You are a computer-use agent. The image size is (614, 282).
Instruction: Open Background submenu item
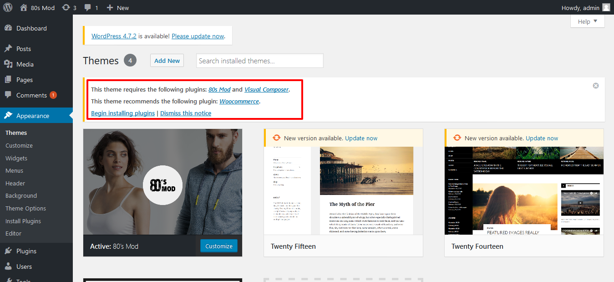click(x=21, y=196)
